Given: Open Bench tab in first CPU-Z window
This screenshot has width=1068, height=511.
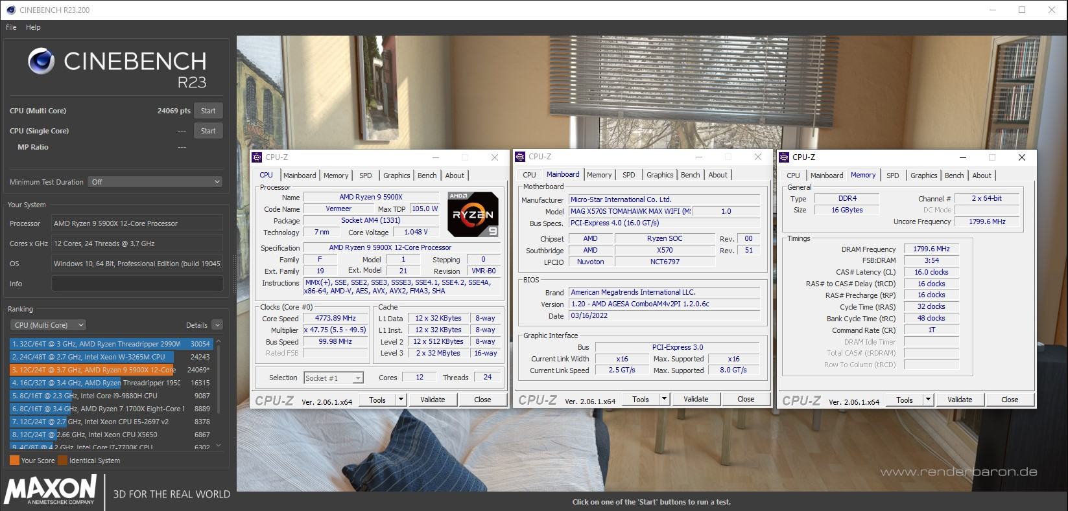Looking at the screenshot, I should pyautogui.click(x=427, y=176).
